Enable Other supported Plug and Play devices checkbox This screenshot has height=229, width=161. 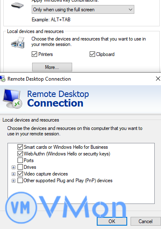tap(20, 181)
